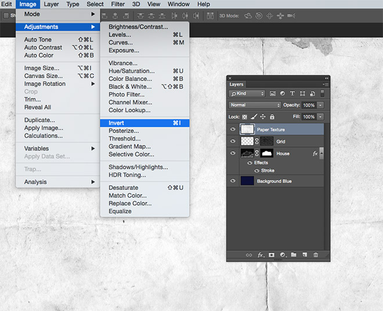This screenshot has height=311, width=383.
Task: Filter layers by type (T) icon
Action: [x=292, y=94]
